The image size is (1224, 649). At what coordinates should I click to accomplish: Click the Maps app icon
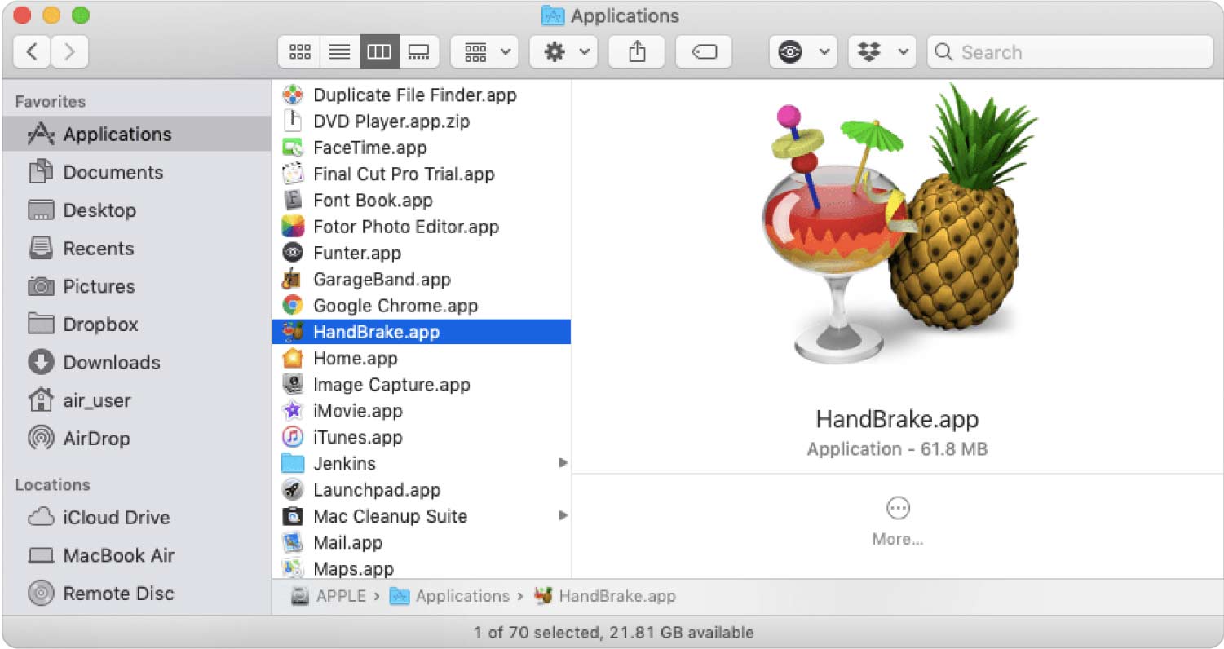pos(293,569)
